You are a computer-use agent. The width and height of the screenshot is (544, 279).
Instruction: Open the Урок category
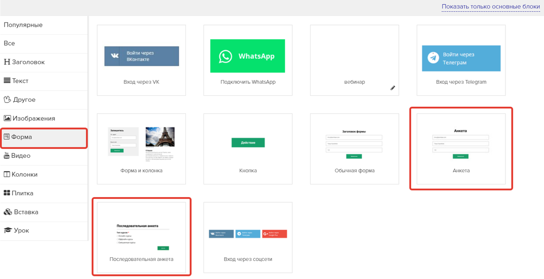click(44, 231)
